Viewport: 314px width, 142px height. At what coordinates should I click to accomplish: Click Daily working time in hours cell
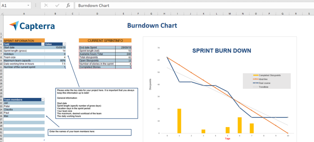tap(24, 64)
